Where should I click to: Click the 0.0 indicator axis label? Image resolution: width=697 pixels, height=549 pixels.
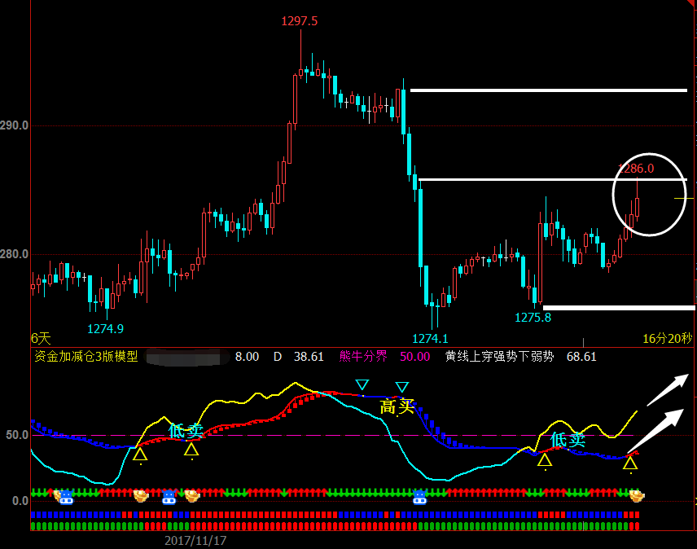pyautogui.click(x=20, y=501)
